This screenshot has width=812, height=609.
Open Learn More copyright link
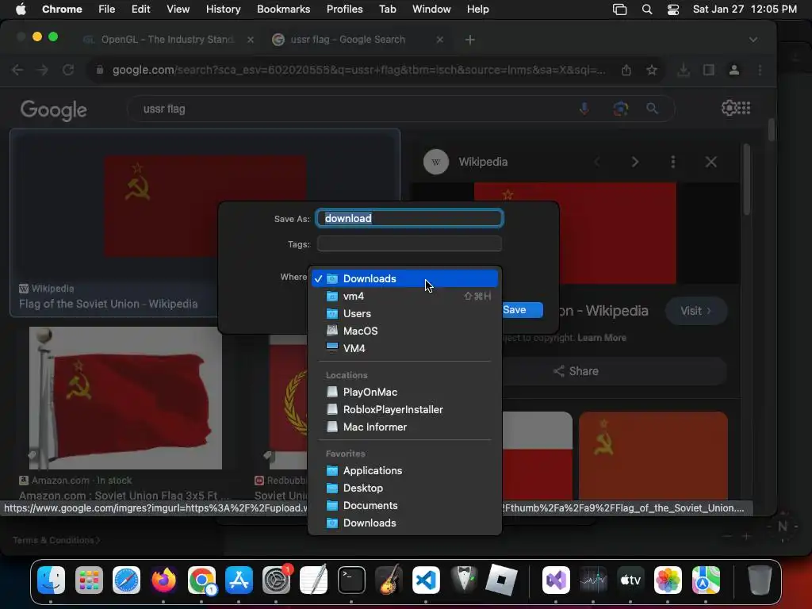click(x=602, y=338)
